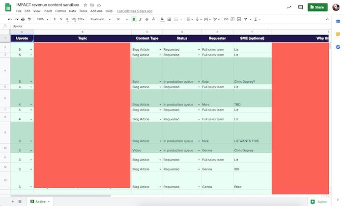Format as percent
Viewport: 344px width, 206px height.
click(x=61, y=19)
